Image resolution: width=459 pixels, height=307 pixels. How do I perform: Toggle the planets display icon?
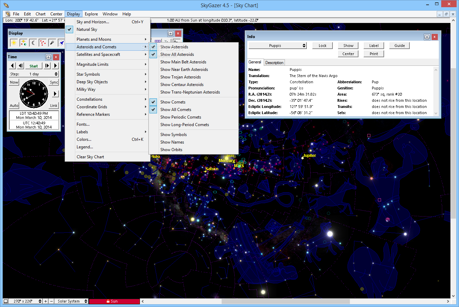(23, 42)
